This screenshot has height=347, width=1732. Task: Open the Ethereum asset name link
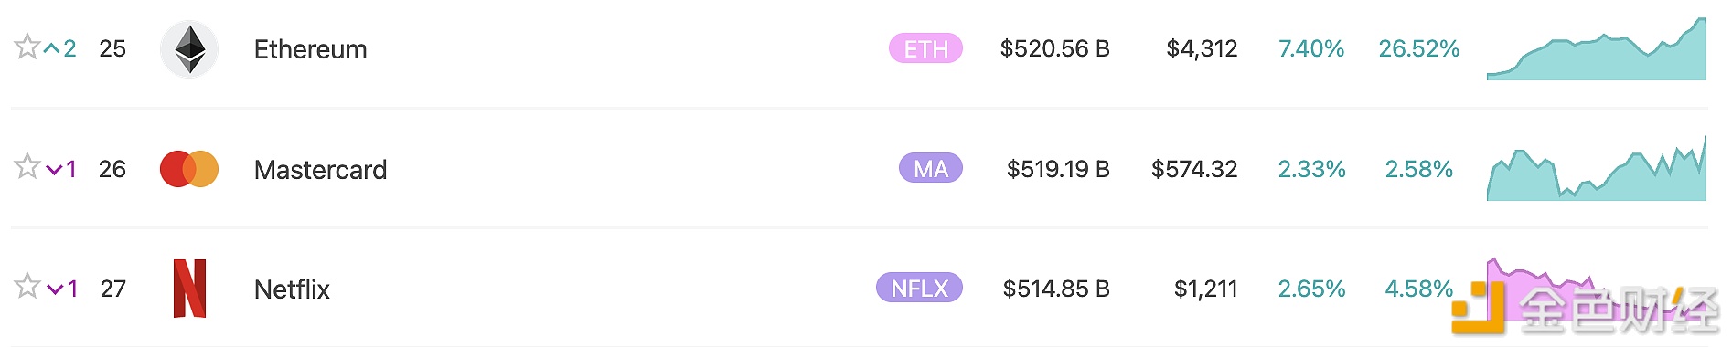click(310, 49)
